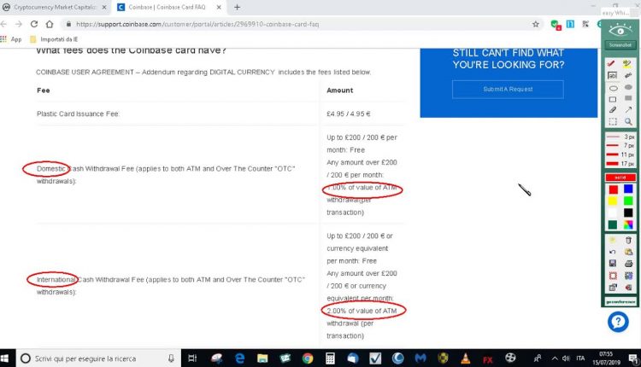Screen dimensions: 641x367
Task: Click the floppy disk save icon
Action: pyautogui.click(x=613, y=264)
